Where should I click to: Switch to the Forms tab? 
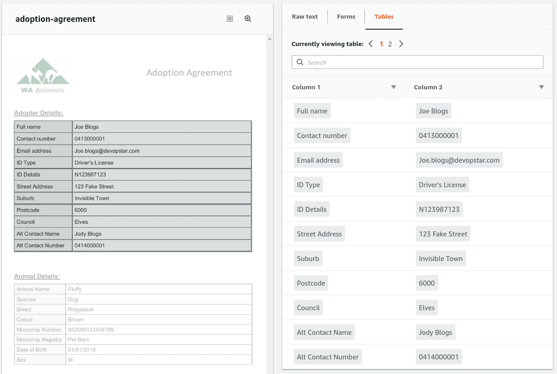click(x=346, y=16)
